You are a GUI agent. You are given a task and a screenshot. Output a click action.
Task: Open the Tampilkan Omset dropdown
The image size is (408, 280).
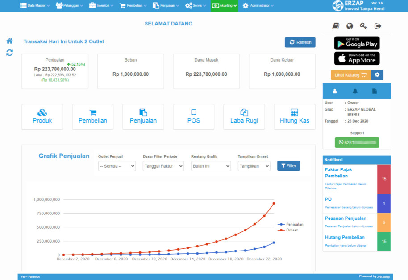pyautogui.click(x=254, y=166)
